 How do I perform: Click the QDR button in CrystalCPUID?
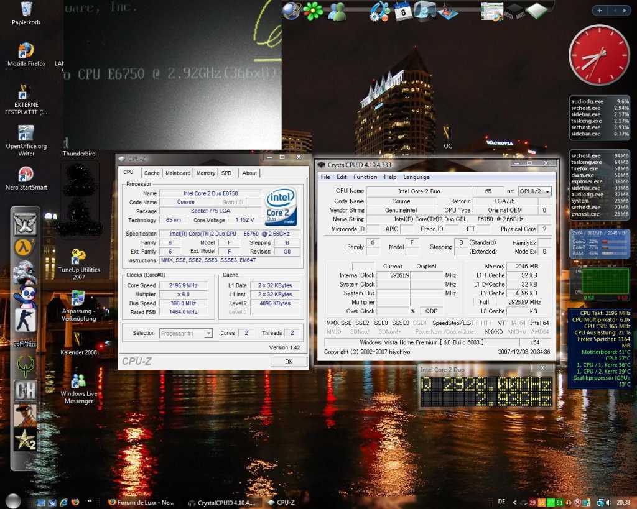432,311
